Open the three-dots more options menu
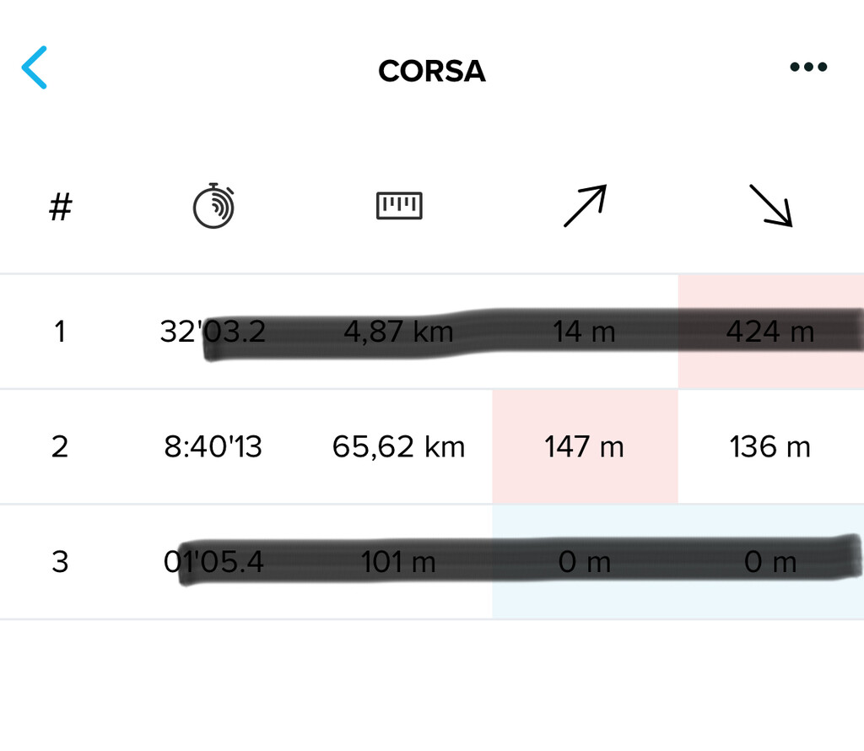Screen dimensions: 864x751 point(808,68)
